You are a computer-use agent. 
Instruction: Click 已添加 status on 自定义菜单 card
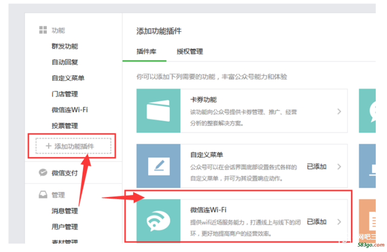(316, 166)
